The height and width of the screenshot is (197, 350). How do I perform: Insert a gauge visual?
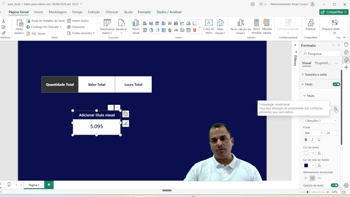(x=176, y=30)
